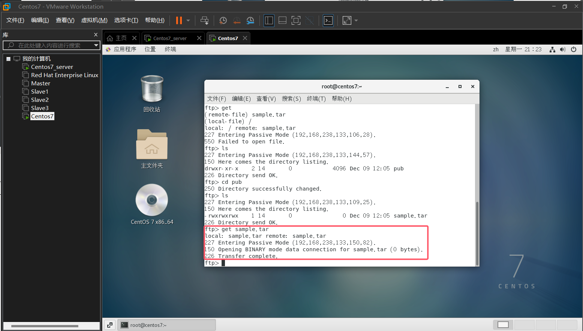Toggle the library sidebar view button
Image resolution: width=583 pixels, height=331 pixels.
[269, 21]
